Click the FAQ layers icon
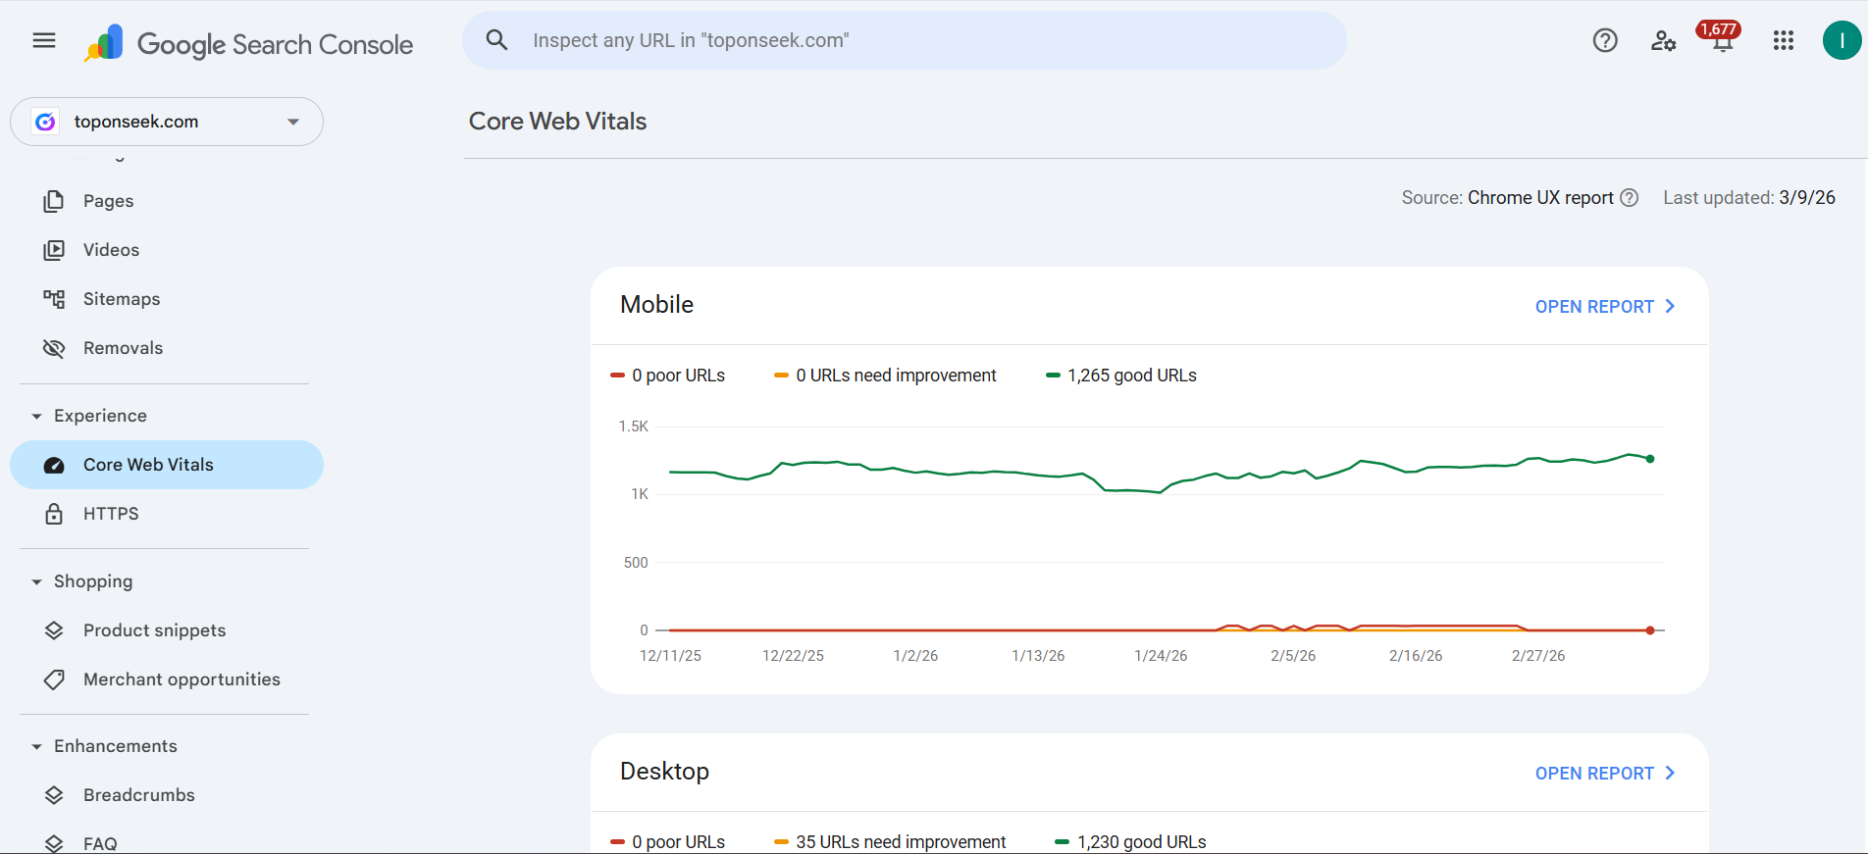Image resolution: width=1868 pixels, height=854 pixels. point(54,843)
